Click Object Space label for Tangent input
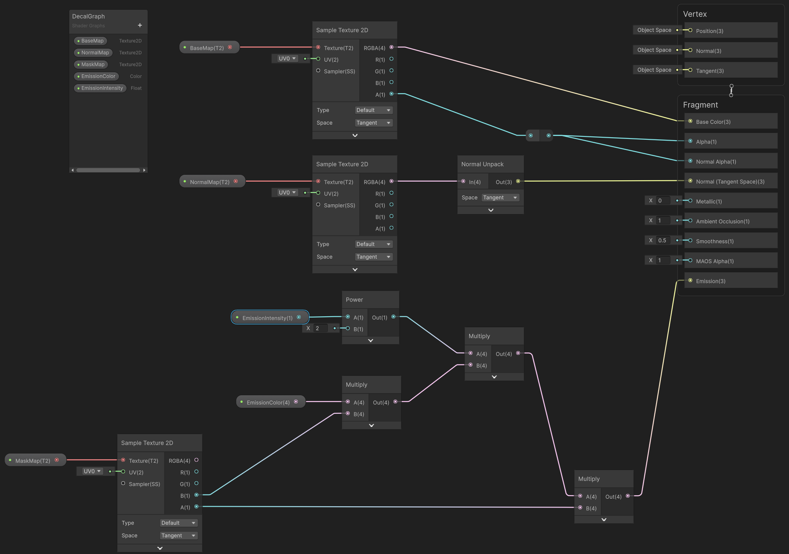This screenshot has height=554, width=789. [x=654, y=70]
